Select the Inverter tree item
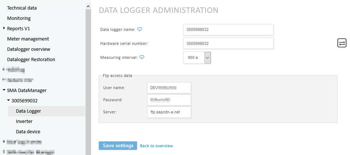 click(24, 121)
